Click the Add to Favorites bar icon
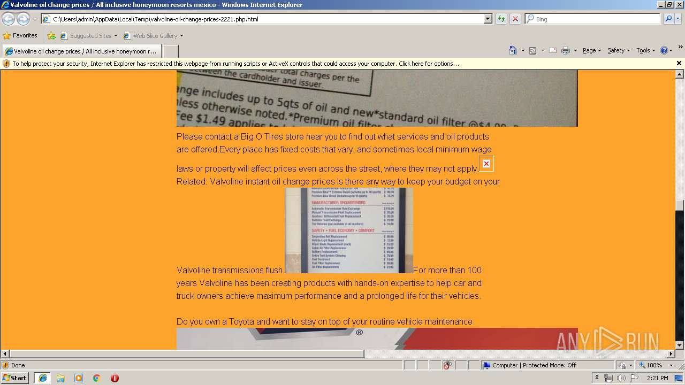This screenshot has width=685, height=385. [x=51, y=36]
